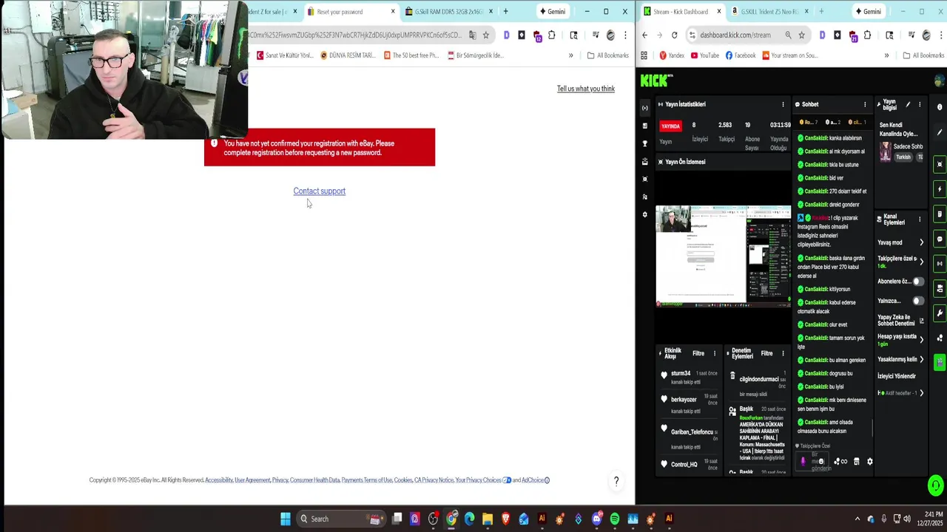Go back in the Kick browser window
This screenshot has width=947, height=532.
[644, 35]
